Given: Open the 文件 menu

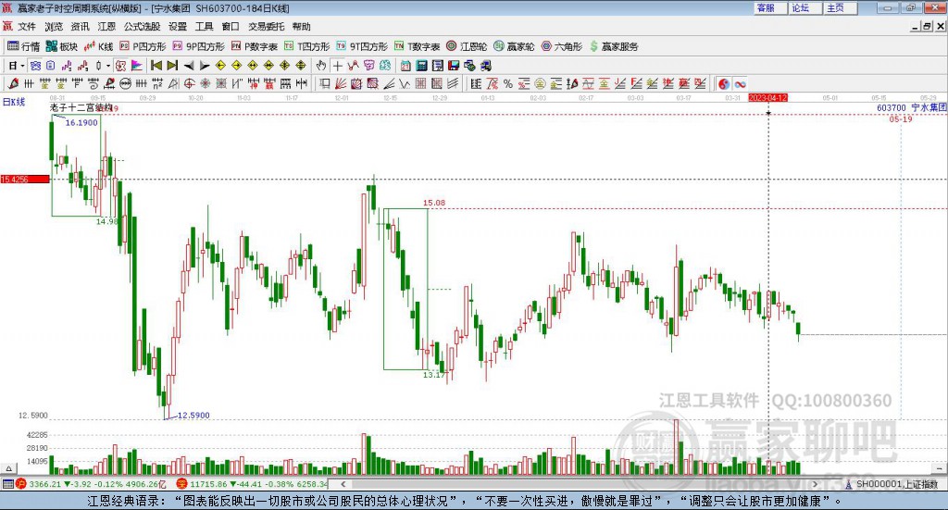Looking at the screenshot, I should pyautogui.click(x=27, y=27).
